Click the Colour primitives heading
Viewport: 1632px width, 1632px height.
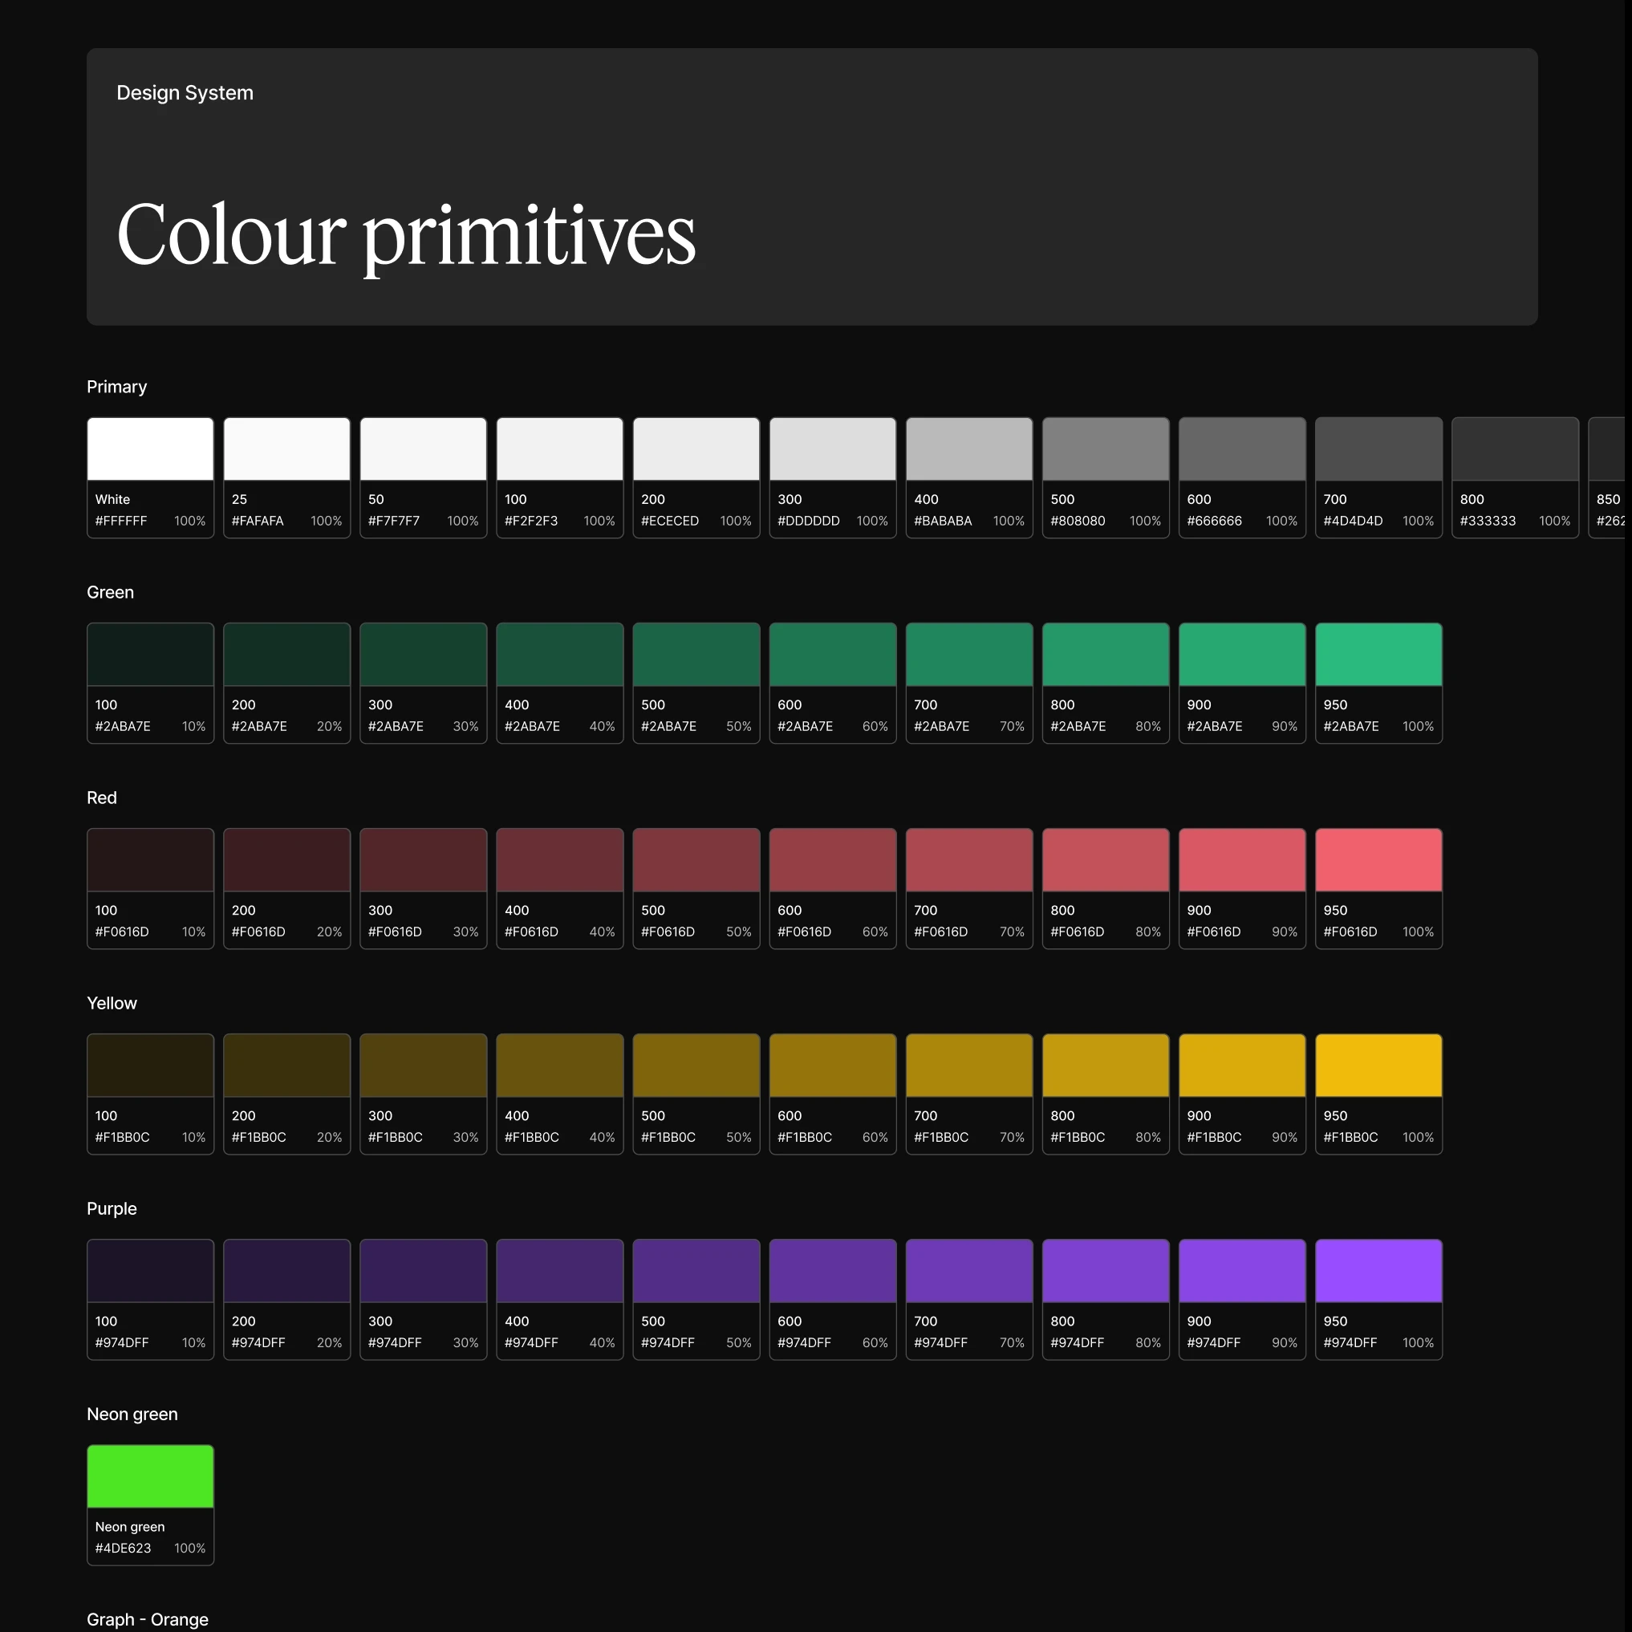coord(405,235)
